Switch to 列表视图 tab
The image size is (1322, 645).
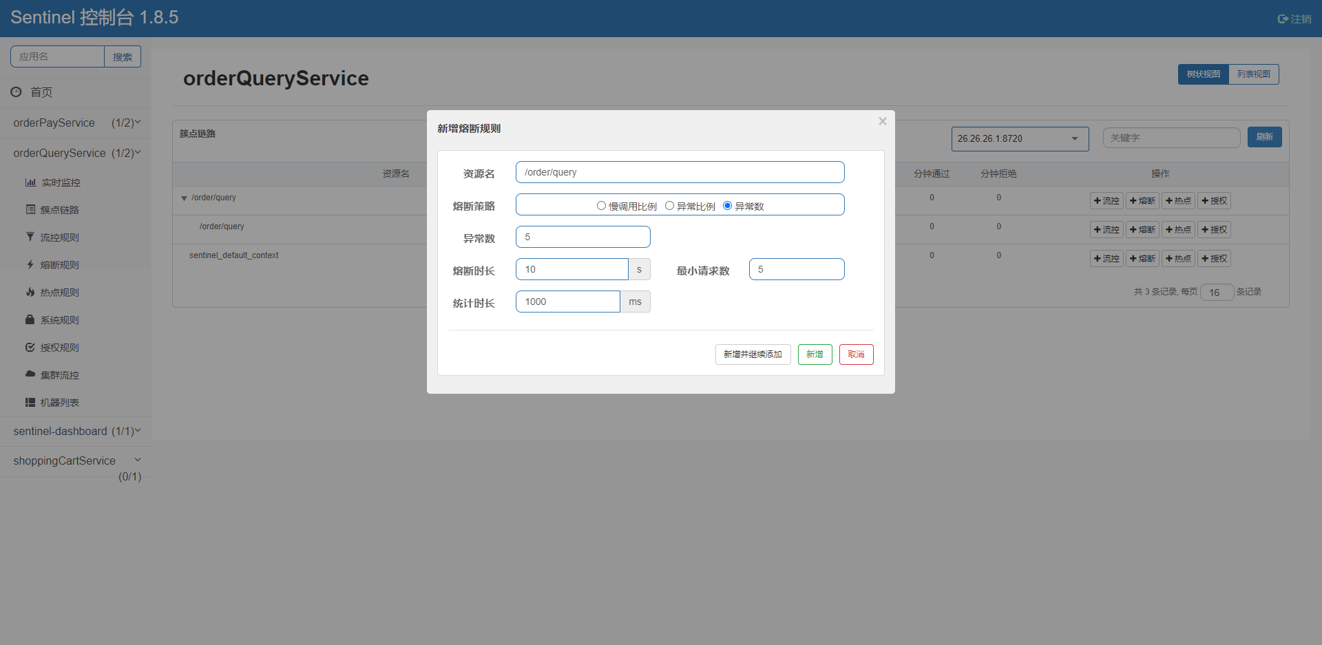coord(1253,74)
